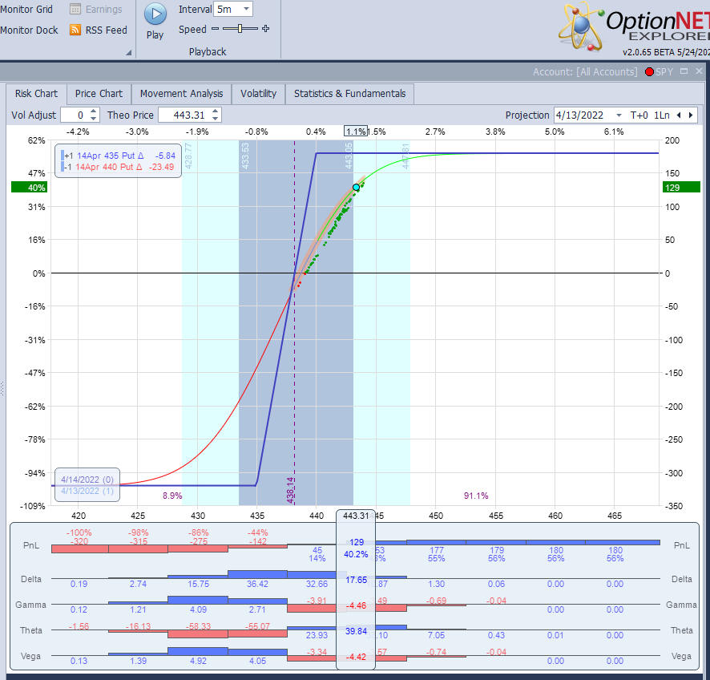Click the red SPY symbol indicator

click(649, 71)
